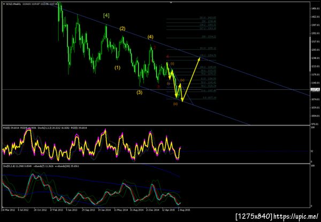The image size is (321, 222).
Task: Select the yellow (1) wave label
Action: 117,68
